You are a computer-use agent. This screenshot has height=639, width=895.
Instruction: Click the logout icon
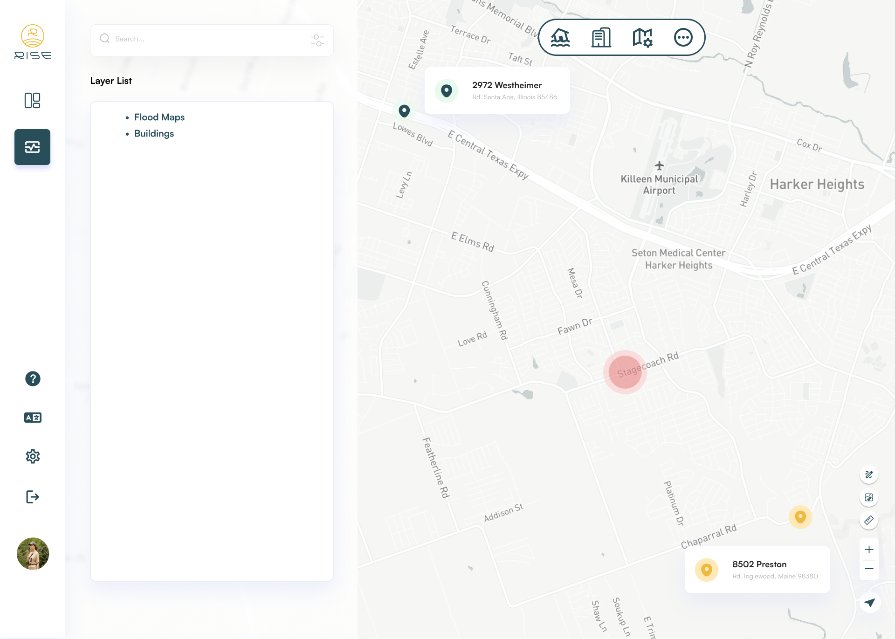point(33,497)
